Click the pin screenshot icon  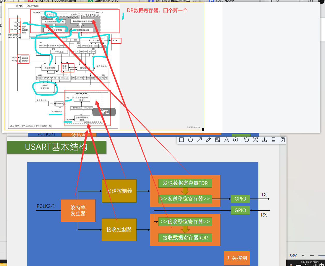282,139
